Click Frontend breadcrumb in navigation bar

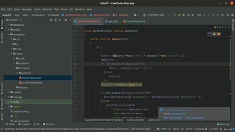53,15
